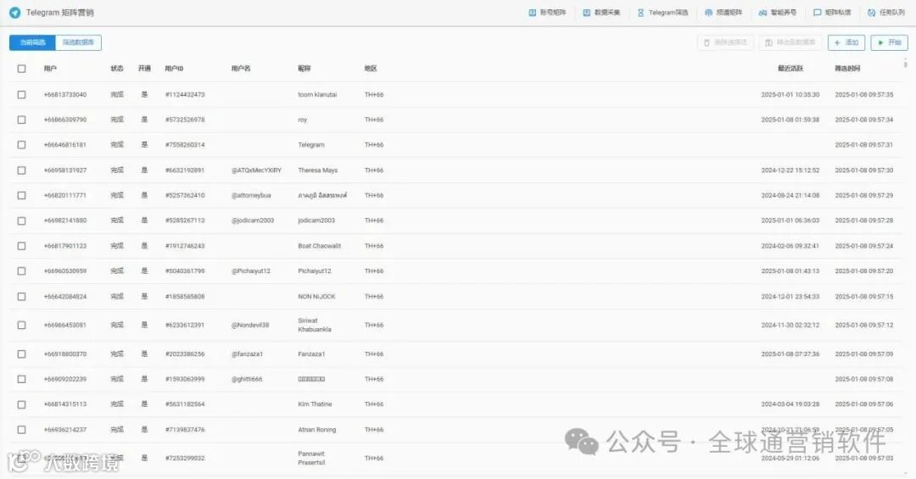
Task: Check the row for +66817901123
Action: click(21, 246)
